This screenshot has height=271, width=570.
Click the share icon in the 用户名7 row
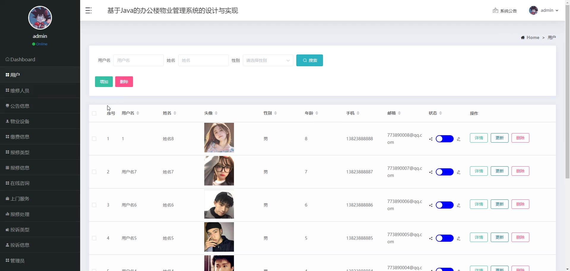click(431, 172)
